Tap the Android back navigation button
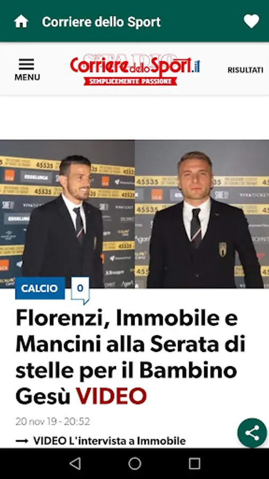 75,464
